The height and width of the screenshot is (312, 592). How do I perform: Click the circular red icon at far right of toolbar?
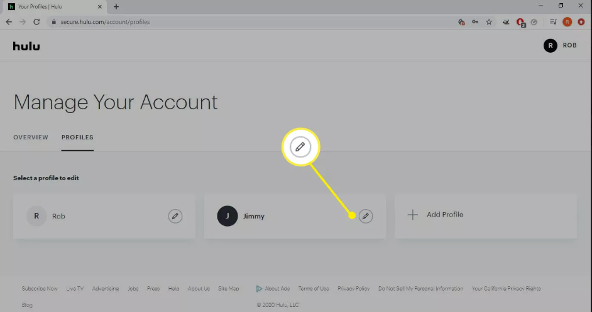point(581,22)
